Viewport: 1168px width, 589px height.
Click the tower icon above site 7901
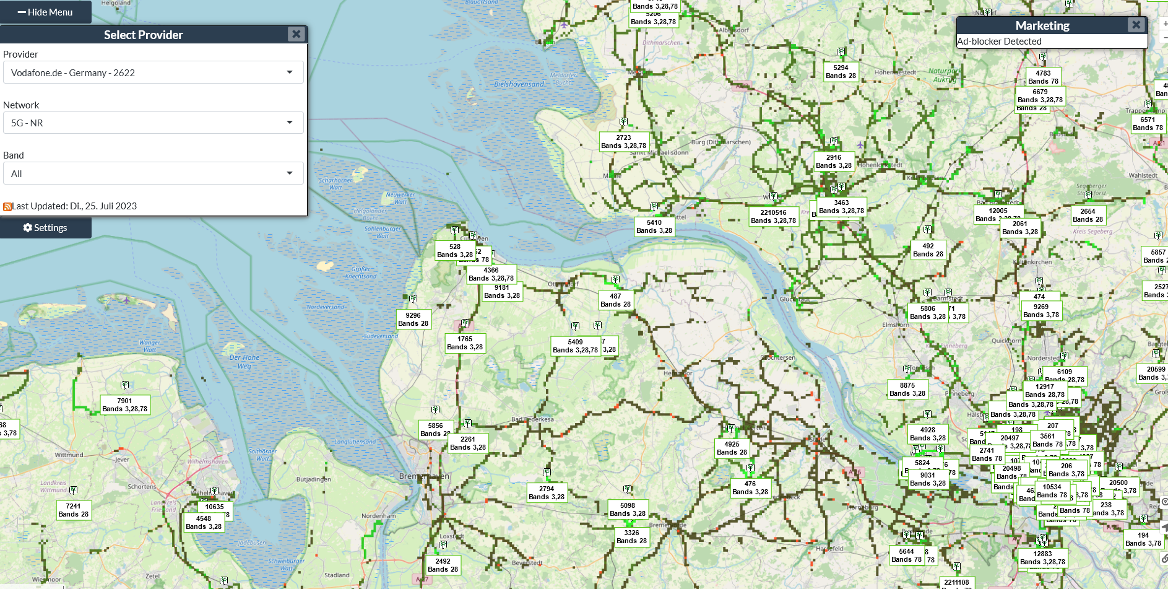pyautogui.click(x=125, y=385)
